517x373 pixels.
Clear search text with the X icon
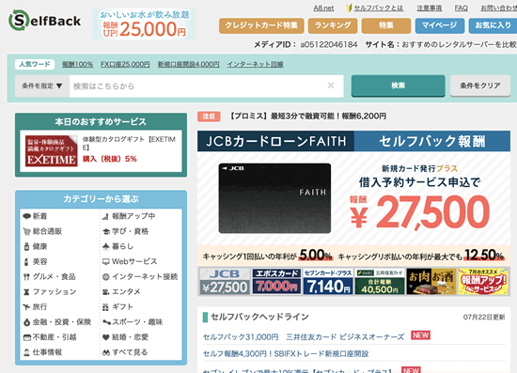pos(331,85)
